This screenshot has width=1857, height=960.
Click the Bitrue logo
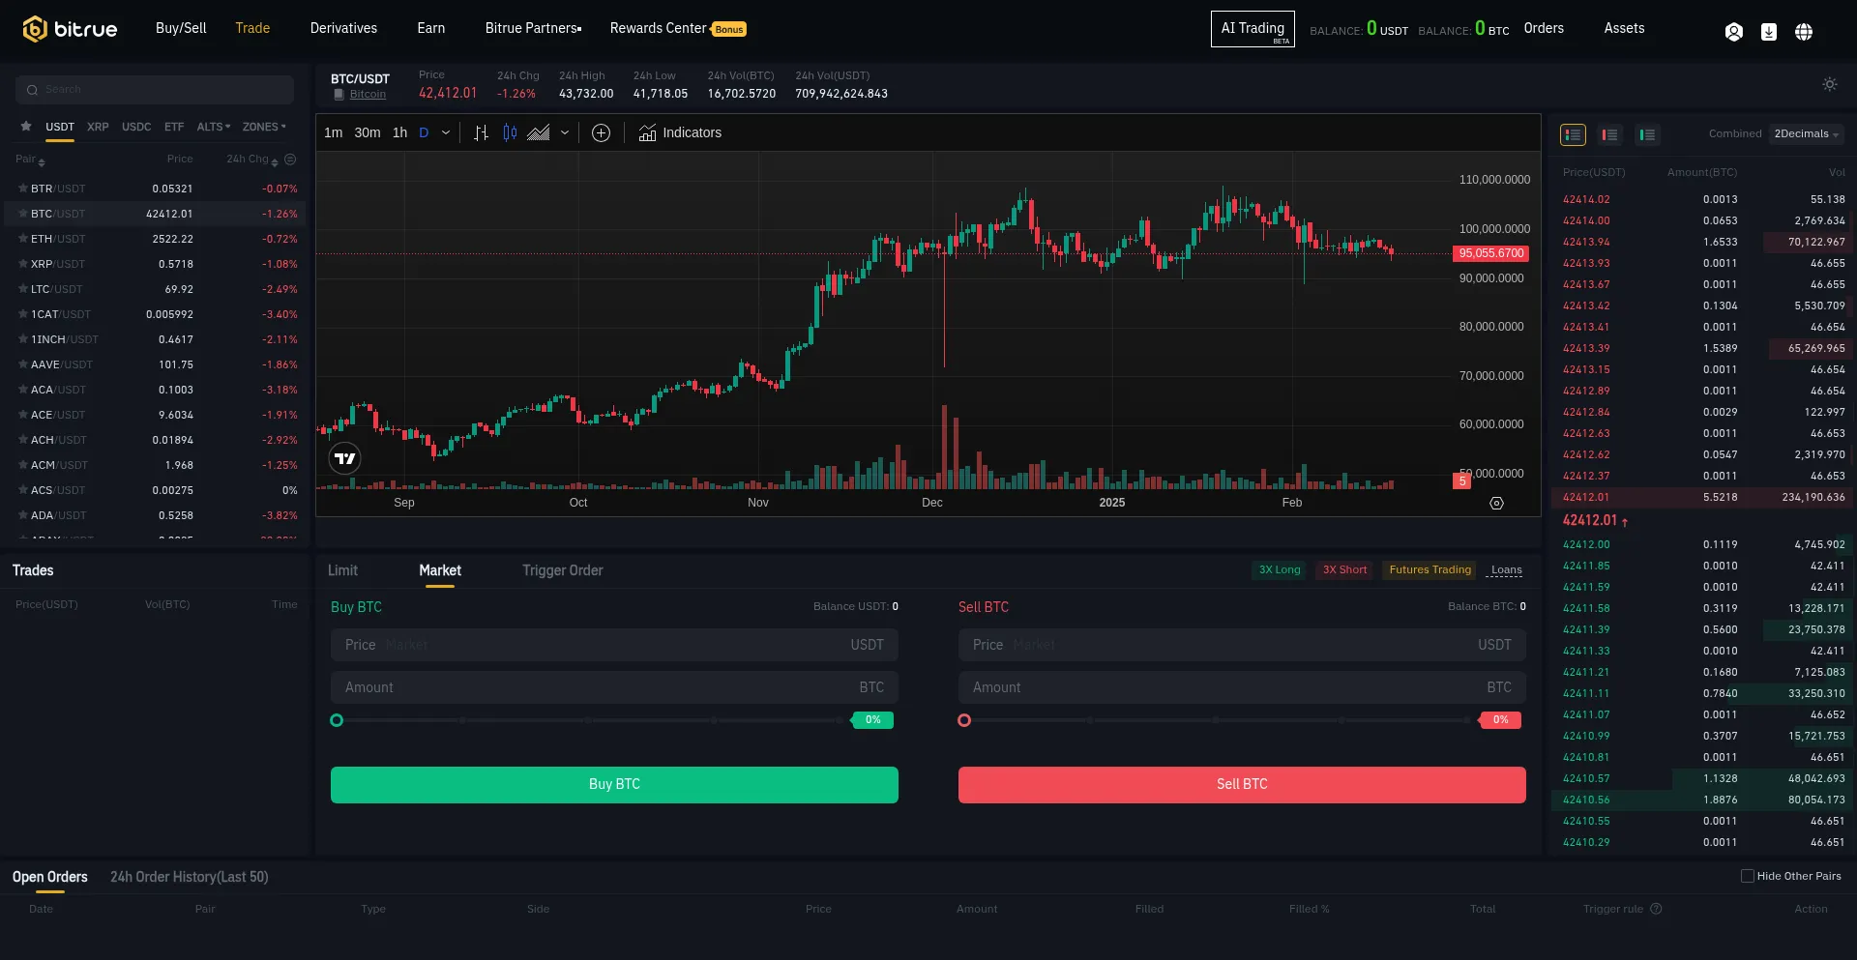(70, 29)
